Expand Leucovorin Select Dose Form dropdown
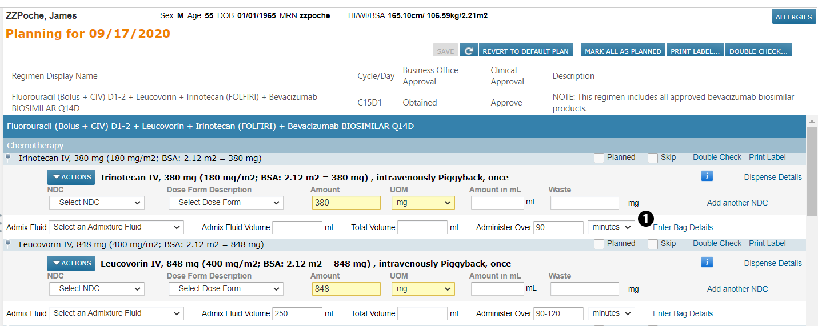This screenshot has height=326, width=818. [x=226, y=289]
